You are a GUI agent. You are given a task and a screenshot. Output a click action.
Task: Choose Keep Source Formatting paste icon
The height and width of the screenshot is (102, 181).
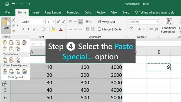point(24,42)
